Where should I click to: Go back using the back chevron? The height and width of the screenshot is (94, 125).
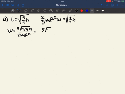(x=2, y=5)
